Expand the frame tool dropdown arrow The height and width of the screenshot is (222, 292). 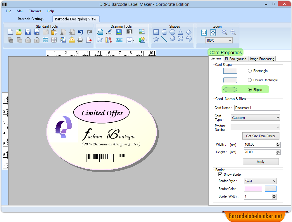(x=134, y=40)
